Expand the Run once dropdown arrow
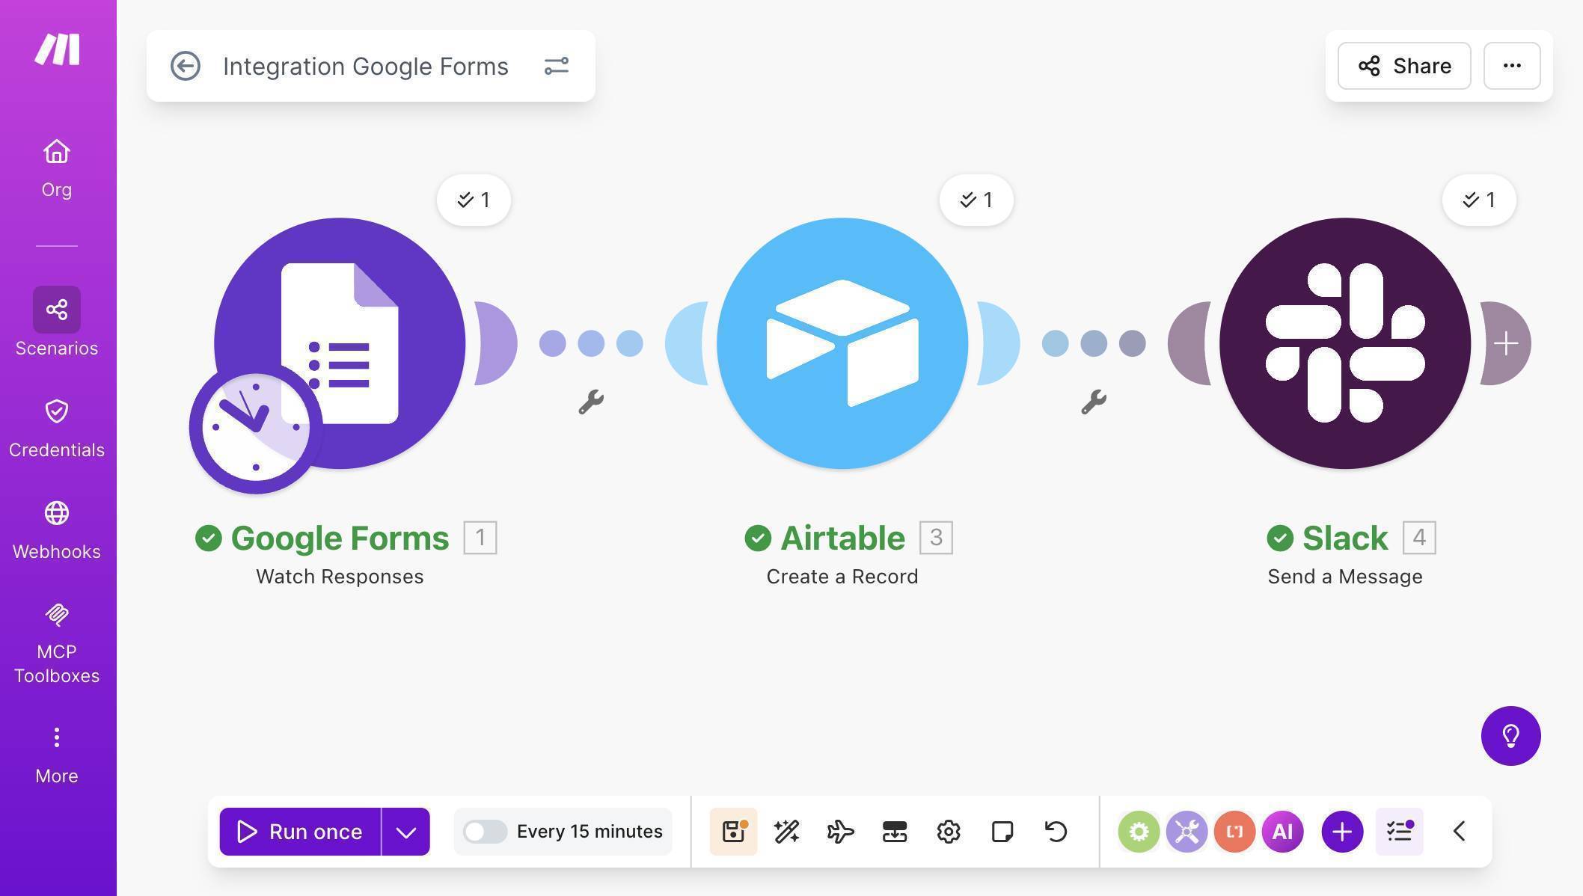This screenshot has height=896, width=1583. 406,831
